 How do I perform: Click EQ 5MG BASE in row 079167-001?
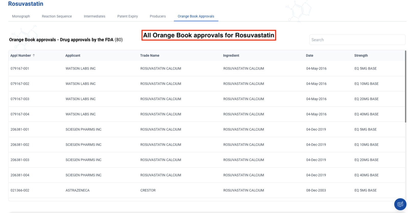click(x=365, y=69)
